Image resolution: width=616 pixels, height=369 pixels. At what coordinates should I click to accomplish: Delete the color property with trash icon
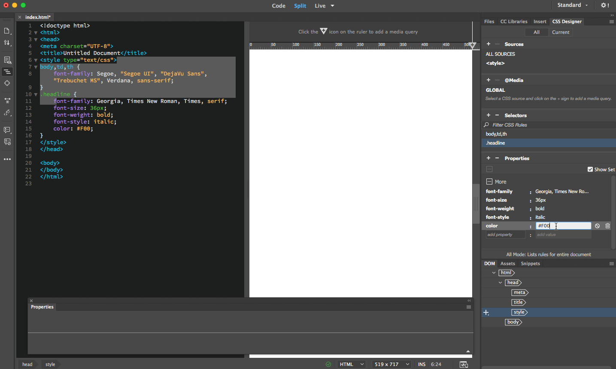607,226
